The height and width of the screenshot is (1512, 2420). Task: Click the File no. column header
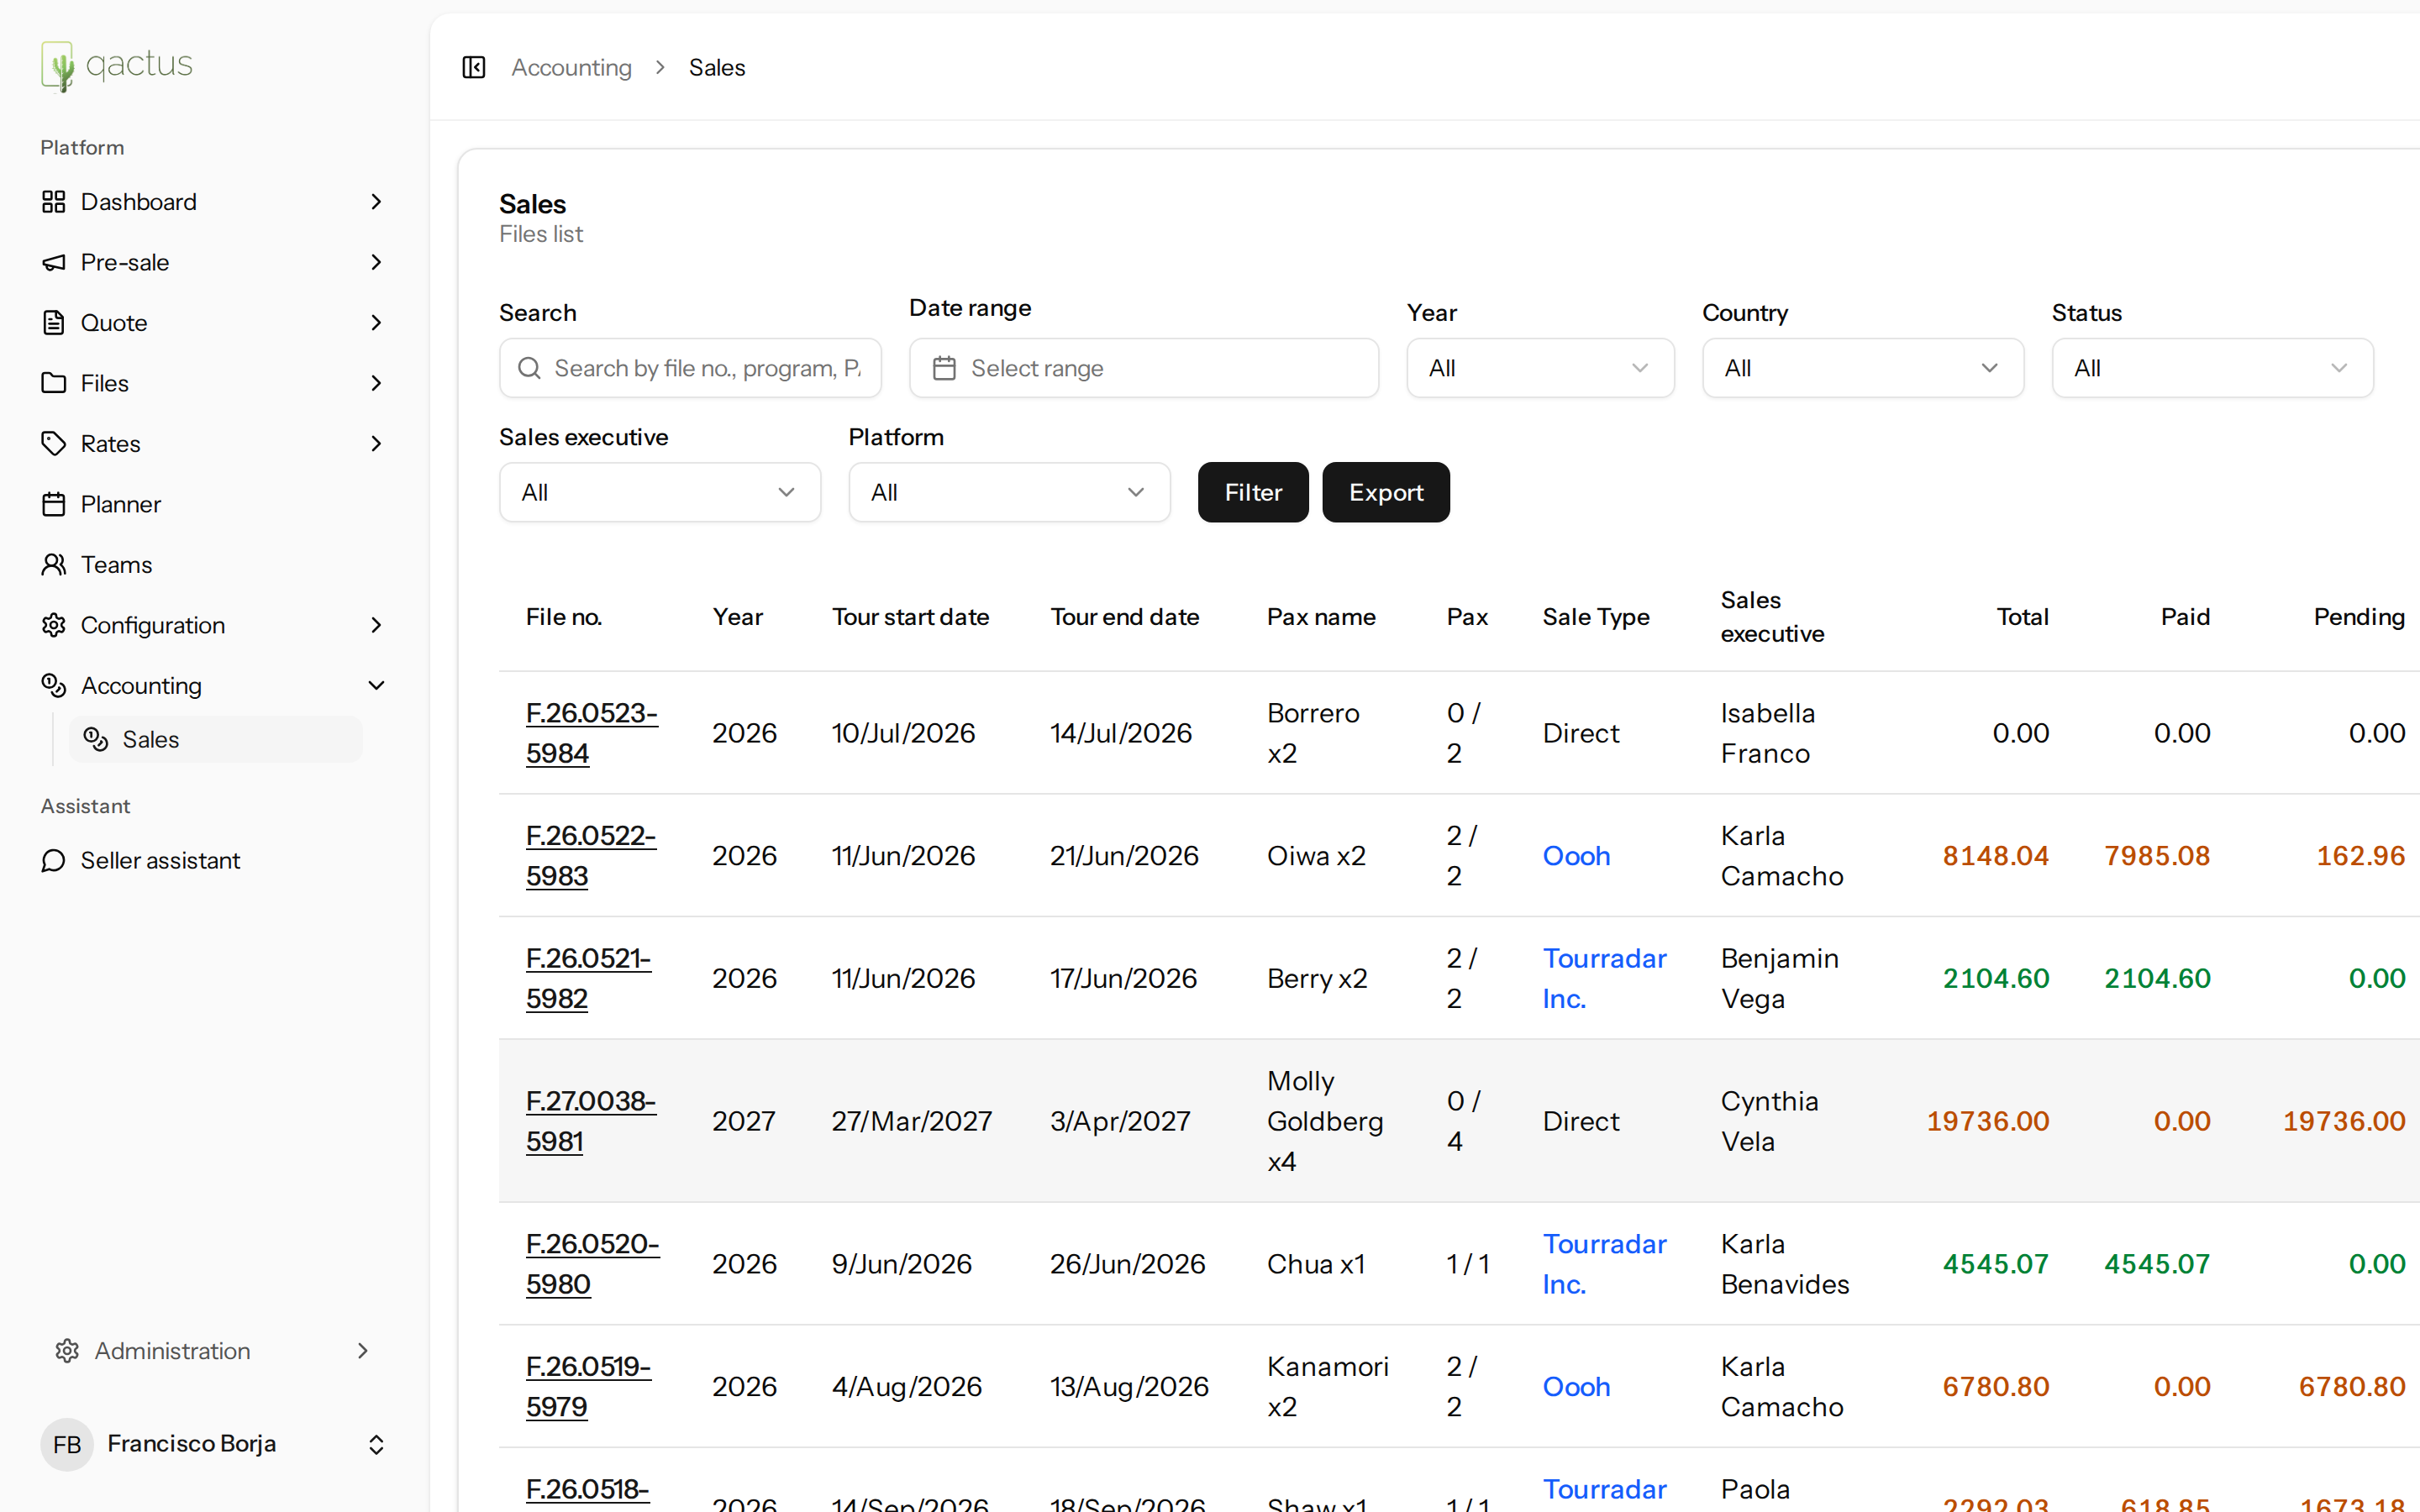[x=564, y=617]
